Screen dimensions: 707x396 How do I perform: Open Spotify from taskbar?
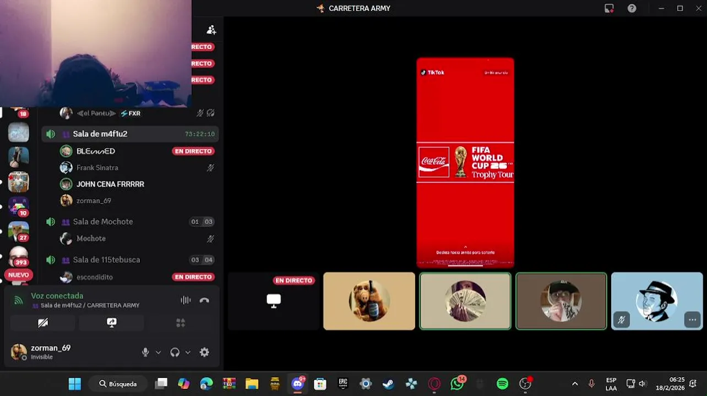[502, 384]
